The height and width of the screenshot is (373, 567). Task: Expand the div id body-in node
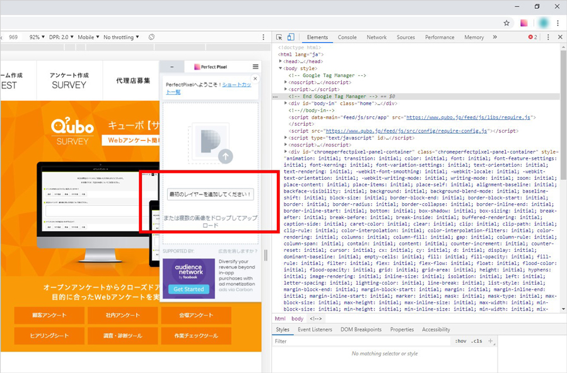[286, 103]
